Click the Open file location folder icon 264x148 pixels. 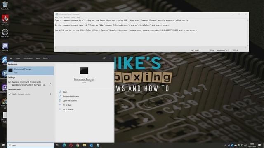[x=60, y=100]
